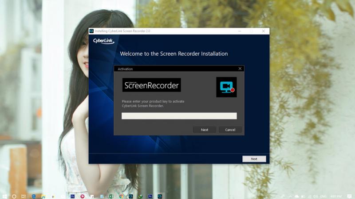Click the installer title bar app icon
Image resolution: width=355 pixels, height=199 pixels.
tap(92, 31)
